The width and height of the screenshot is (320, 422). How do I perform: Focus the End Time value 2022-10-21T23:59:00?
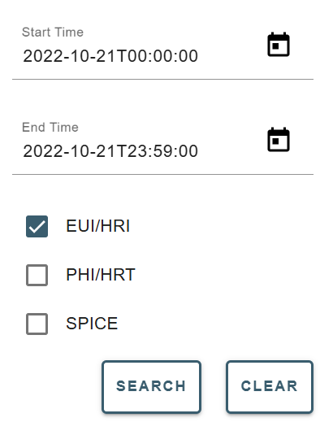click(x=110, y=151)
